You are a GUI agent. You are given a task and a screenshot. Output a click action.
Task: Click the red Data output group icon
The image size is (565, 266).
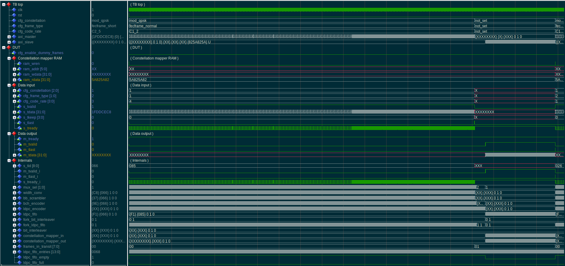14,134
